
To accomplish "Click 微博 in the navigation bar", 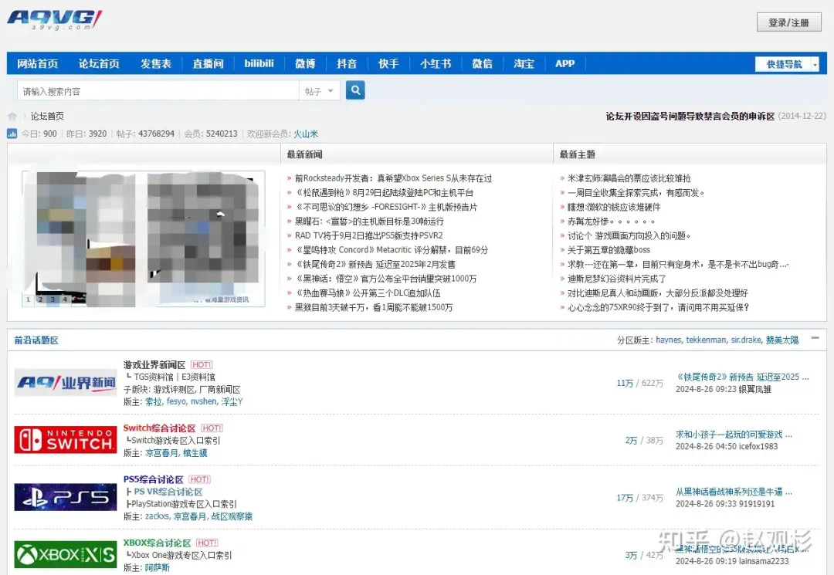I will pos(305,64).
